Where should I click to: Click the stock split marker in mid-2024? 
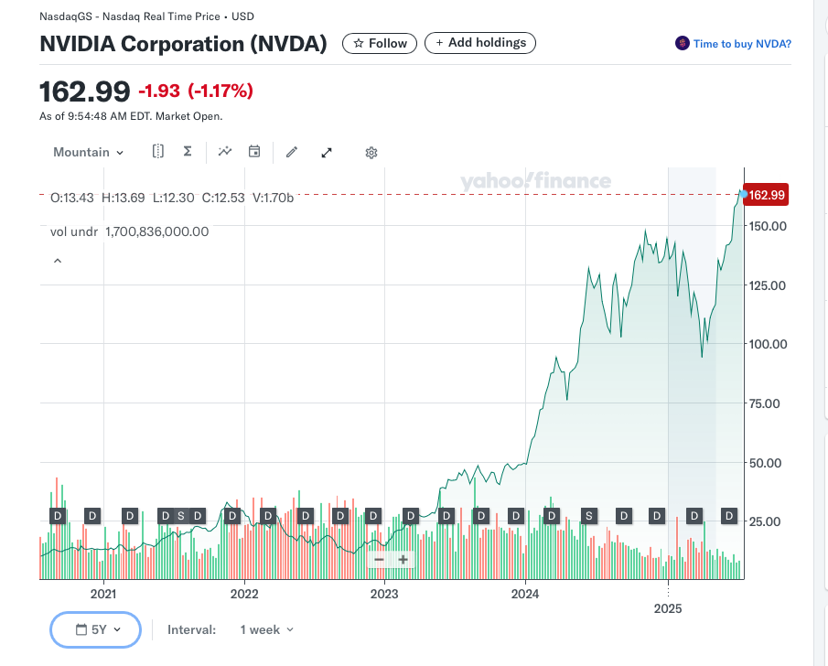click(x=589, y=516)
